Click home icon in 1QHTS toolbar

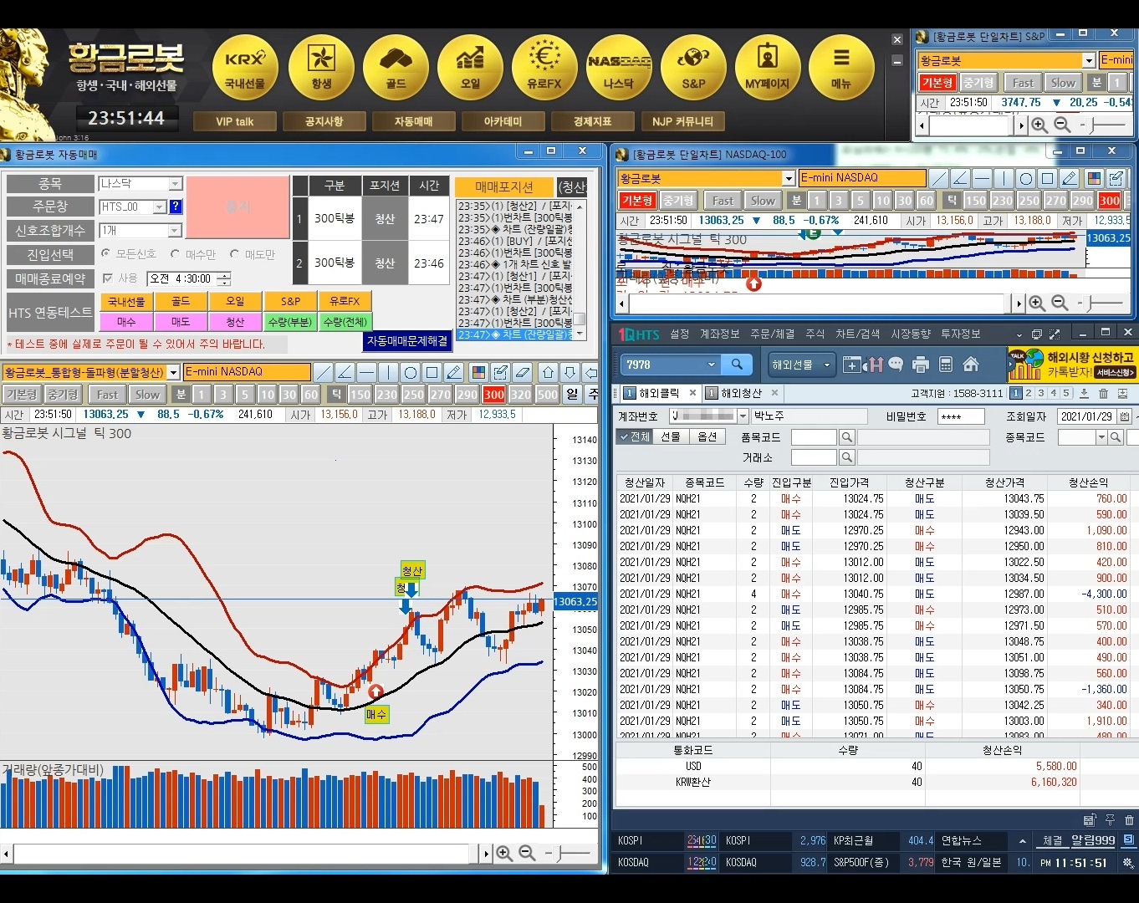coord(971,365)
